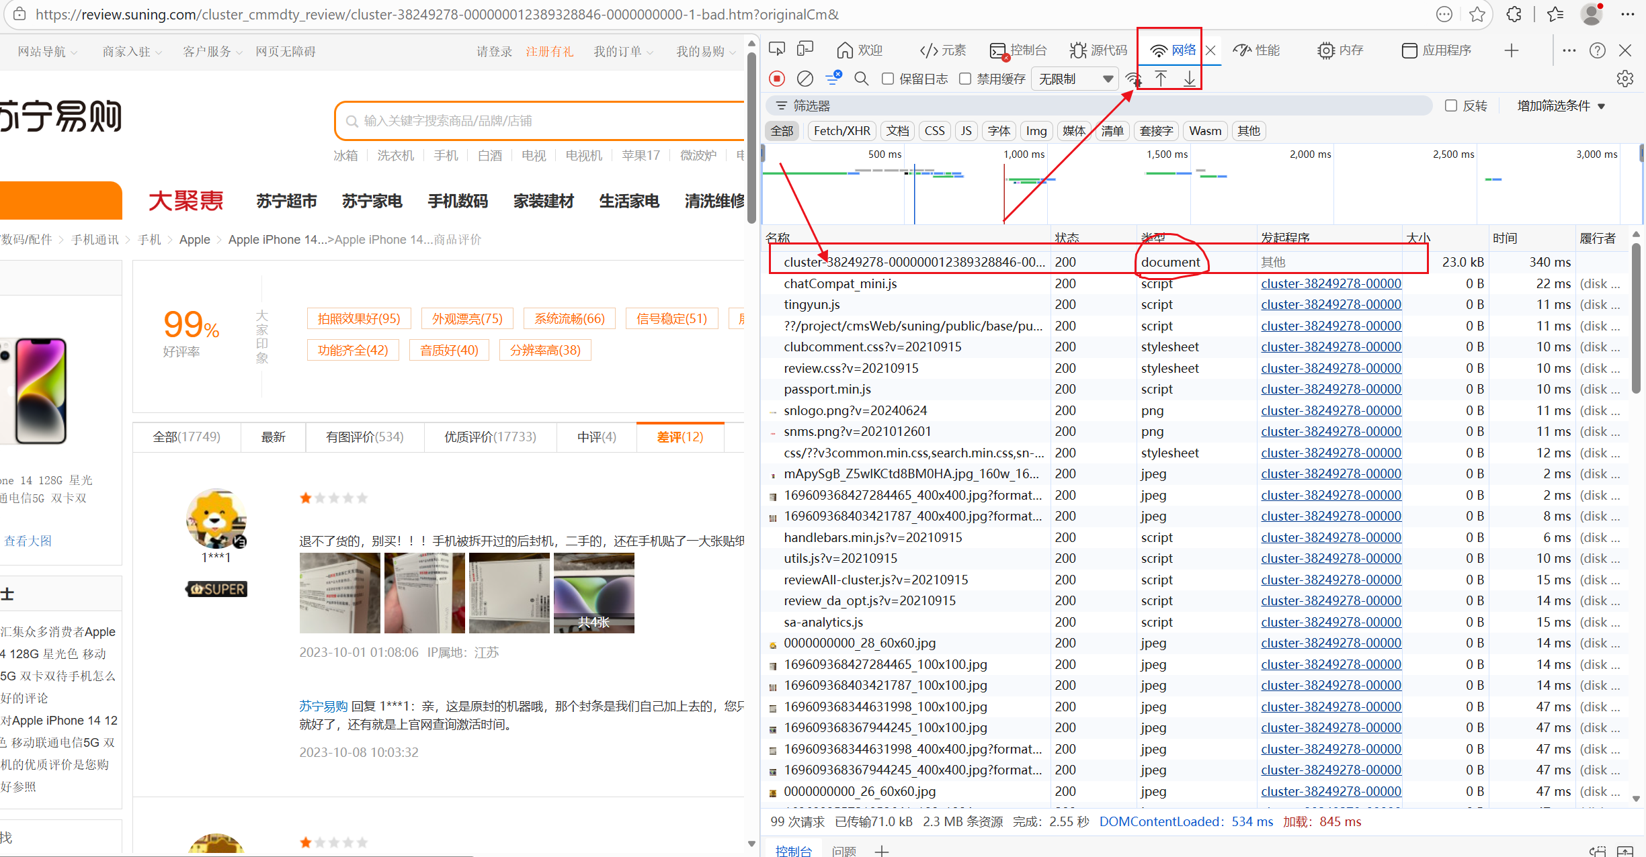This screenshot has height=857, width=1646.
Task: Clear the network log
Action: [805, 79]
